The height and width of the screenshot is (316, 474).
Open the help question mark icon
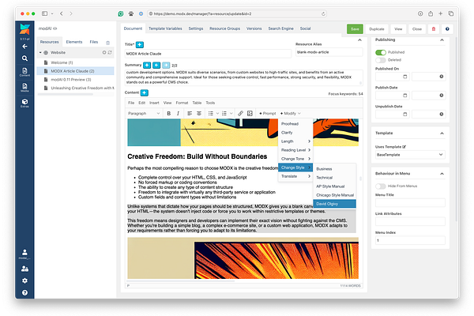[24, 292]
